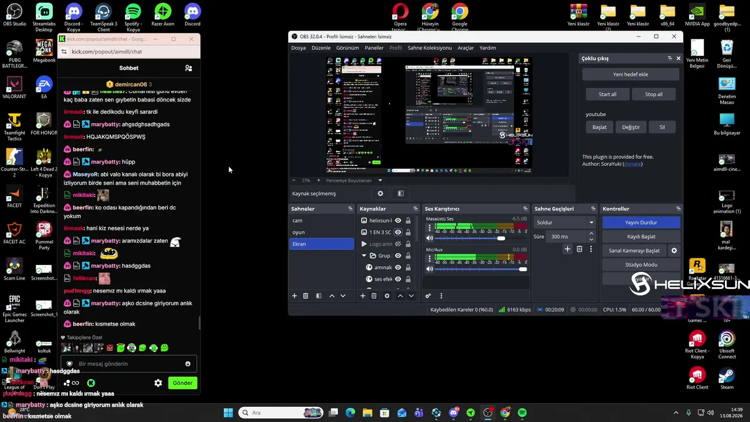Add a new source in Kaynaklar panel

(x=363, y=296)
